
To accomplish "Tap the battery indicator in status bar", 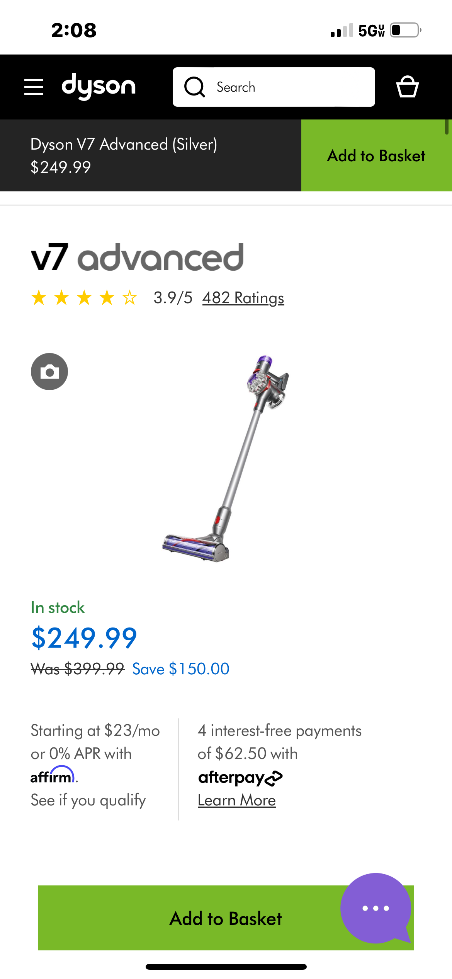I will click(x=405, y=30).
